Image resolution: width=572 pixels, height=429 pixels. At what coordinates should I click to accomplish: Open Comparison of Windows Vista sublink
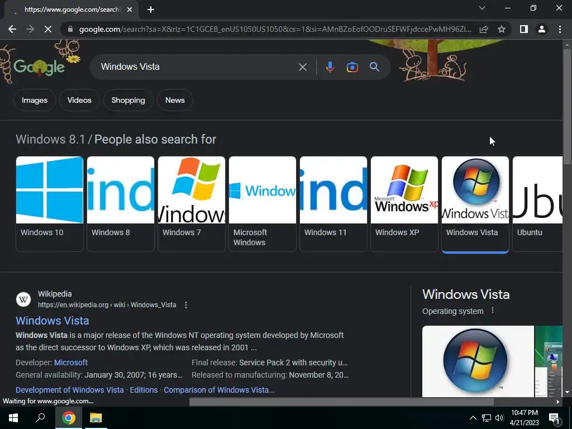point(219,390)
